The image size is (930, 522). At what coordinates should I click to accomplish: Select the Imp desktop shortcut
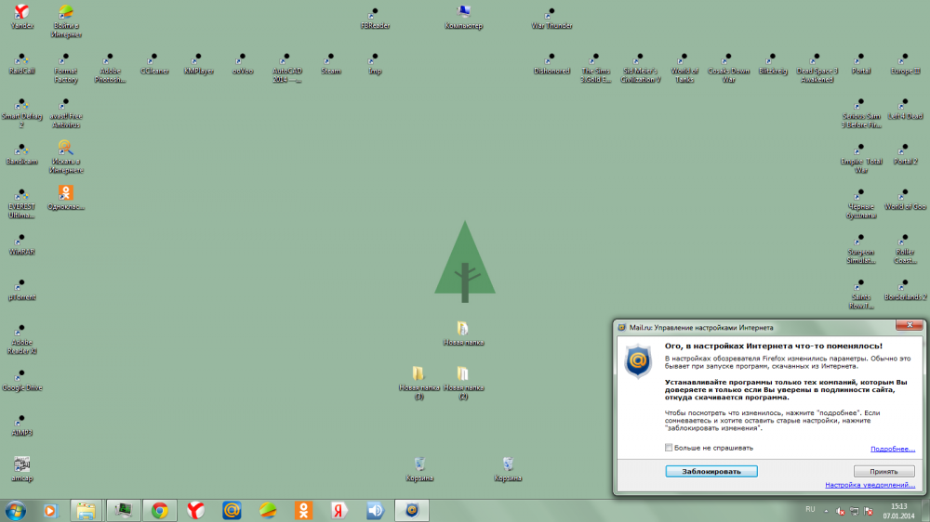pos(375,63)
